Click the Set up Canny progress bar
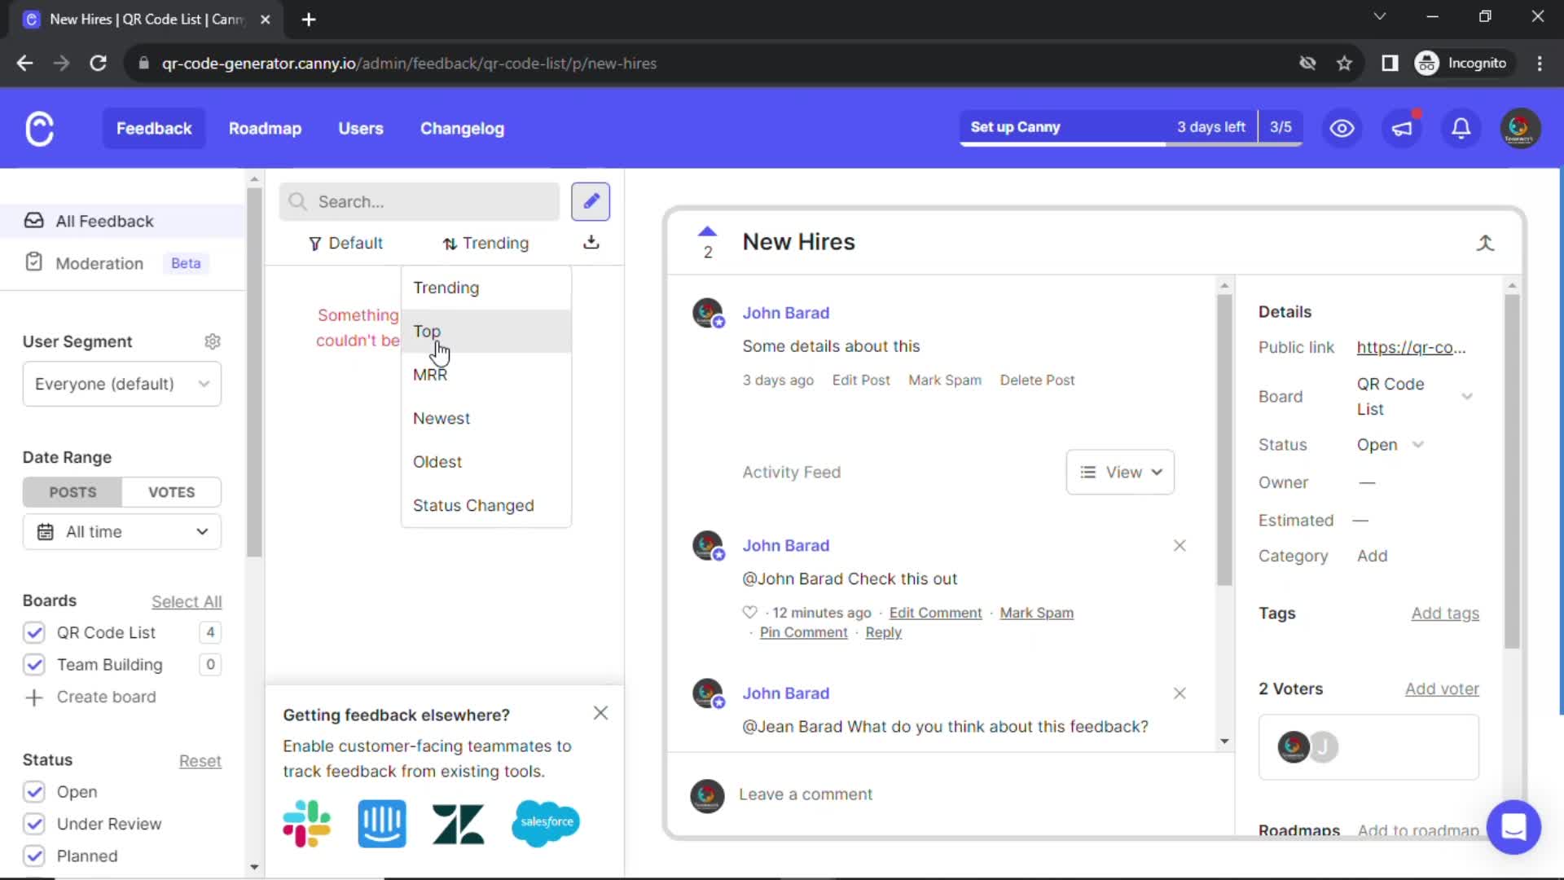1564x880 pixels. coord(1131,128)
